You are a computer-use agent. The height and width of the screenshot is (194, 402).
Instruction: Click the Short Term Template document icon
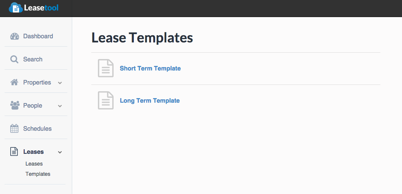click(106, 68)
